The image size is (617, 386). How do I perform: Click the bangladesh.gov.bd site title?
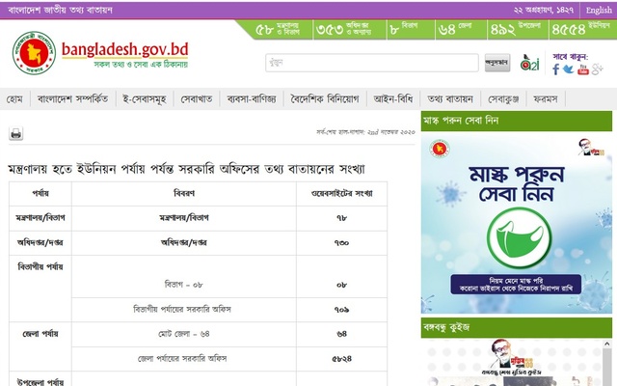(121, 49)
